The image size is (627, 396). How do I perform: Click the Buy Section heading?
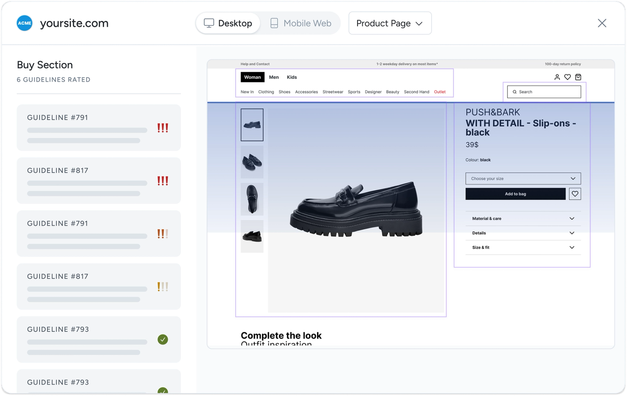[x=45, y=65]
